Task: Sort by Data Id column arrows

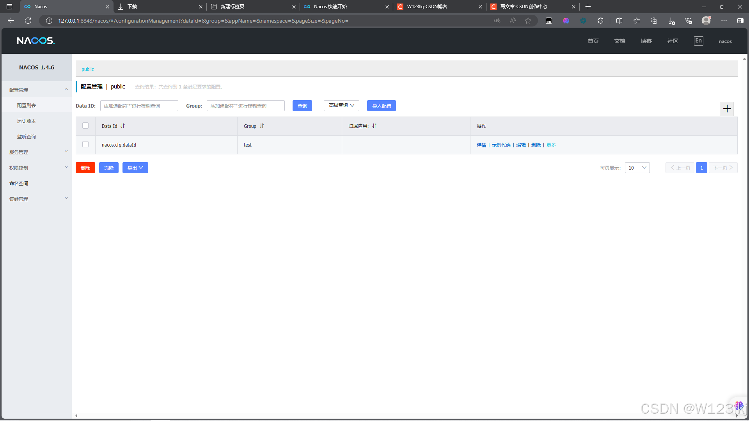Action: click(x=122, y=126)
